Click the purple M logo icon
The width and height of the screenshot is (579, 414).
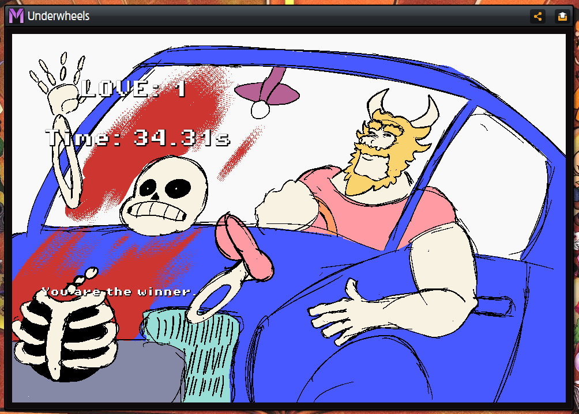[x=16, y=16]
